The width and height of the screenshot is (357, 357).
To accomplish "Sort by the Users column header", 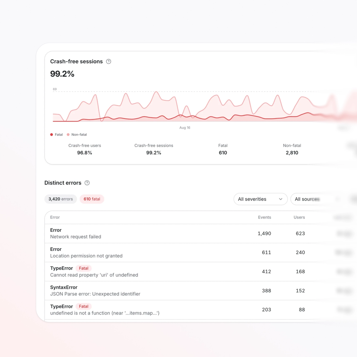I will coord(299,217).
